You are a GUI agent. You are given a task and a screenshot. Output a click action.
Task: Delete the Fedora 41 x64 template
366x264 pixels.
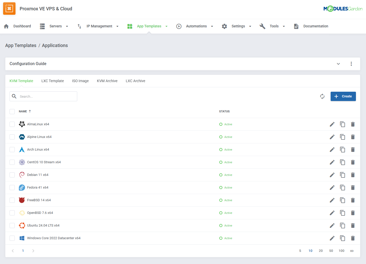[x=353, y=188]
